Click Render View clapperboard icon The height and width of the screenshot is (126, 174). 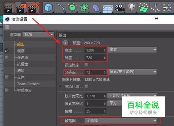coord(9,8)
